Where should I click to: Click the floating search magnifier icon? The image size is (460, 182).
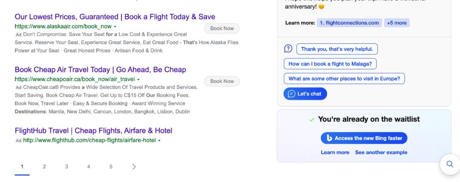click(x=449, y=165)
